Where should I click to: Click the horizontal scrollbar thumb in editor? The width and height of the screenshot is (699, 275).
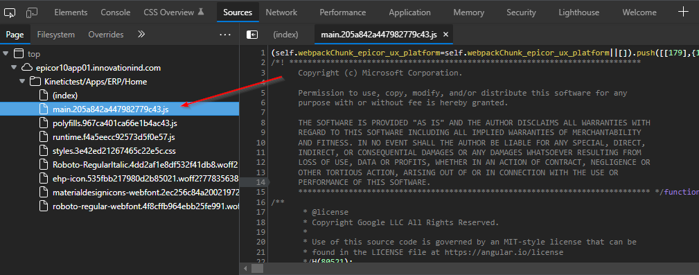click(x=258, y=269)
